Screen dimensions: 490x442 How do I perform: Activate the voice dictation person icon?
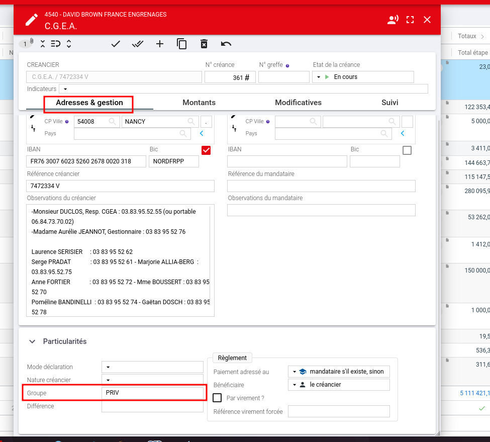393,20
